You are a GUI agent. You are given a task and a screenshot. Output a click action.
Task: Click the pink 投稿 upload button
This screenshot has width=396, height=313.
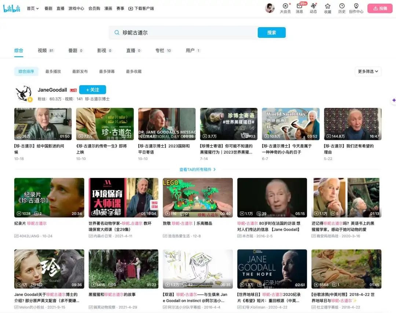pyautogui.click(x=380, y=8)
